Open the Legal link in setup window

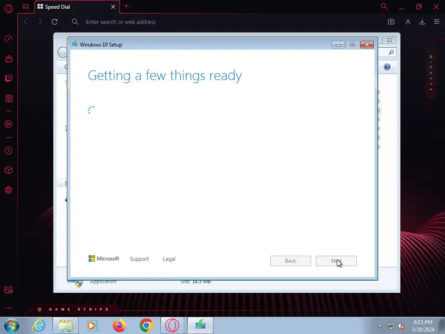pos(169,259)
